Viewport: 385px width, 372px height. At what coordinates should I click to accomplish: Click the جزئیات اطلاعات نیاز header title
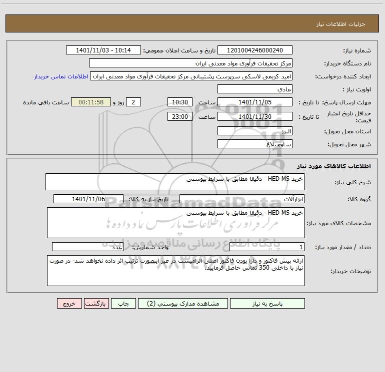[x=341, y=24]
